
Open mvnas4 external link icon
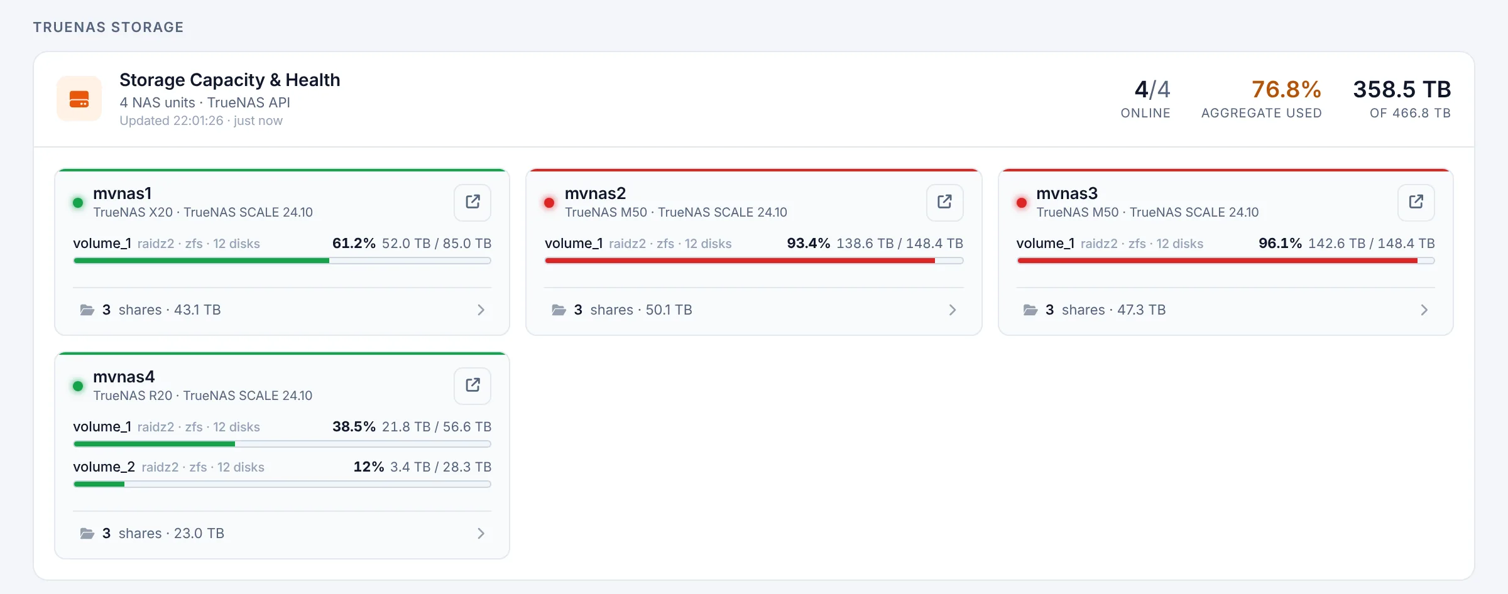coord(473,386)
